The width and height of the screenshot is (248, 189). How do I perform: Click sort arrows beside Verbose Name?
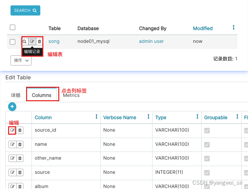148,116
